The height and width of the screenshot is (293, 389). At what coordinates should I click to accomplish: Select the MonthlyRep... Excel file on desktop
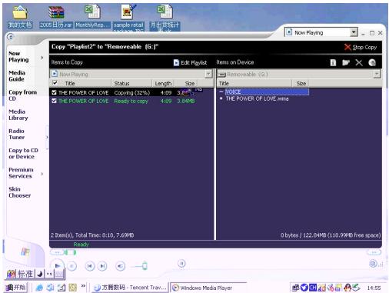coord(92,17)
